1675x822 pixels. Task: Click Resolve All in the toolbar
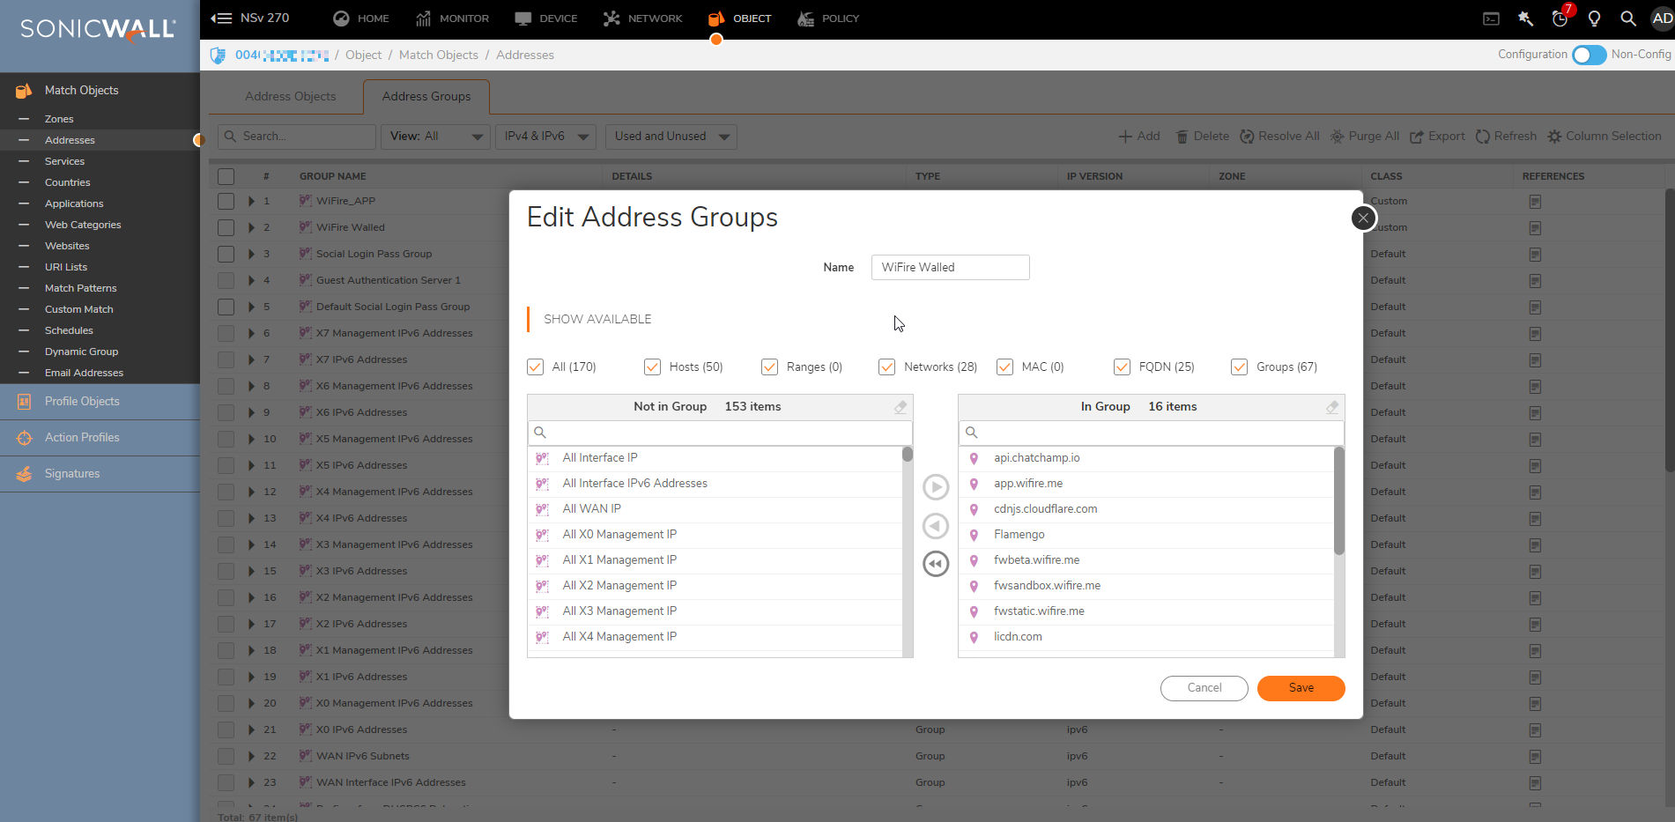click(1279, 137)
